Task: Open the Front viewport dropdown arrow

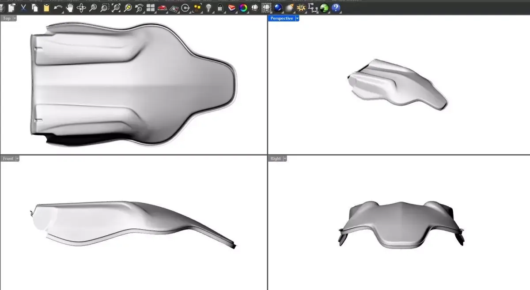Action: (x=16, y=158)
